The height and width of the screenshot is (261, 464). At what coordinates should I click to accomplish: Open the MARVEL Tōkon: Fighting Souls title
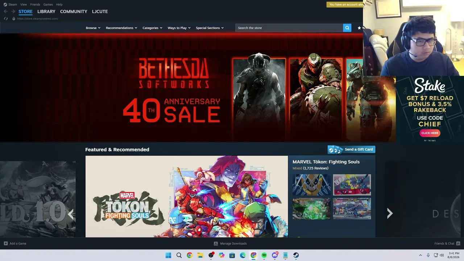(326, 162)
